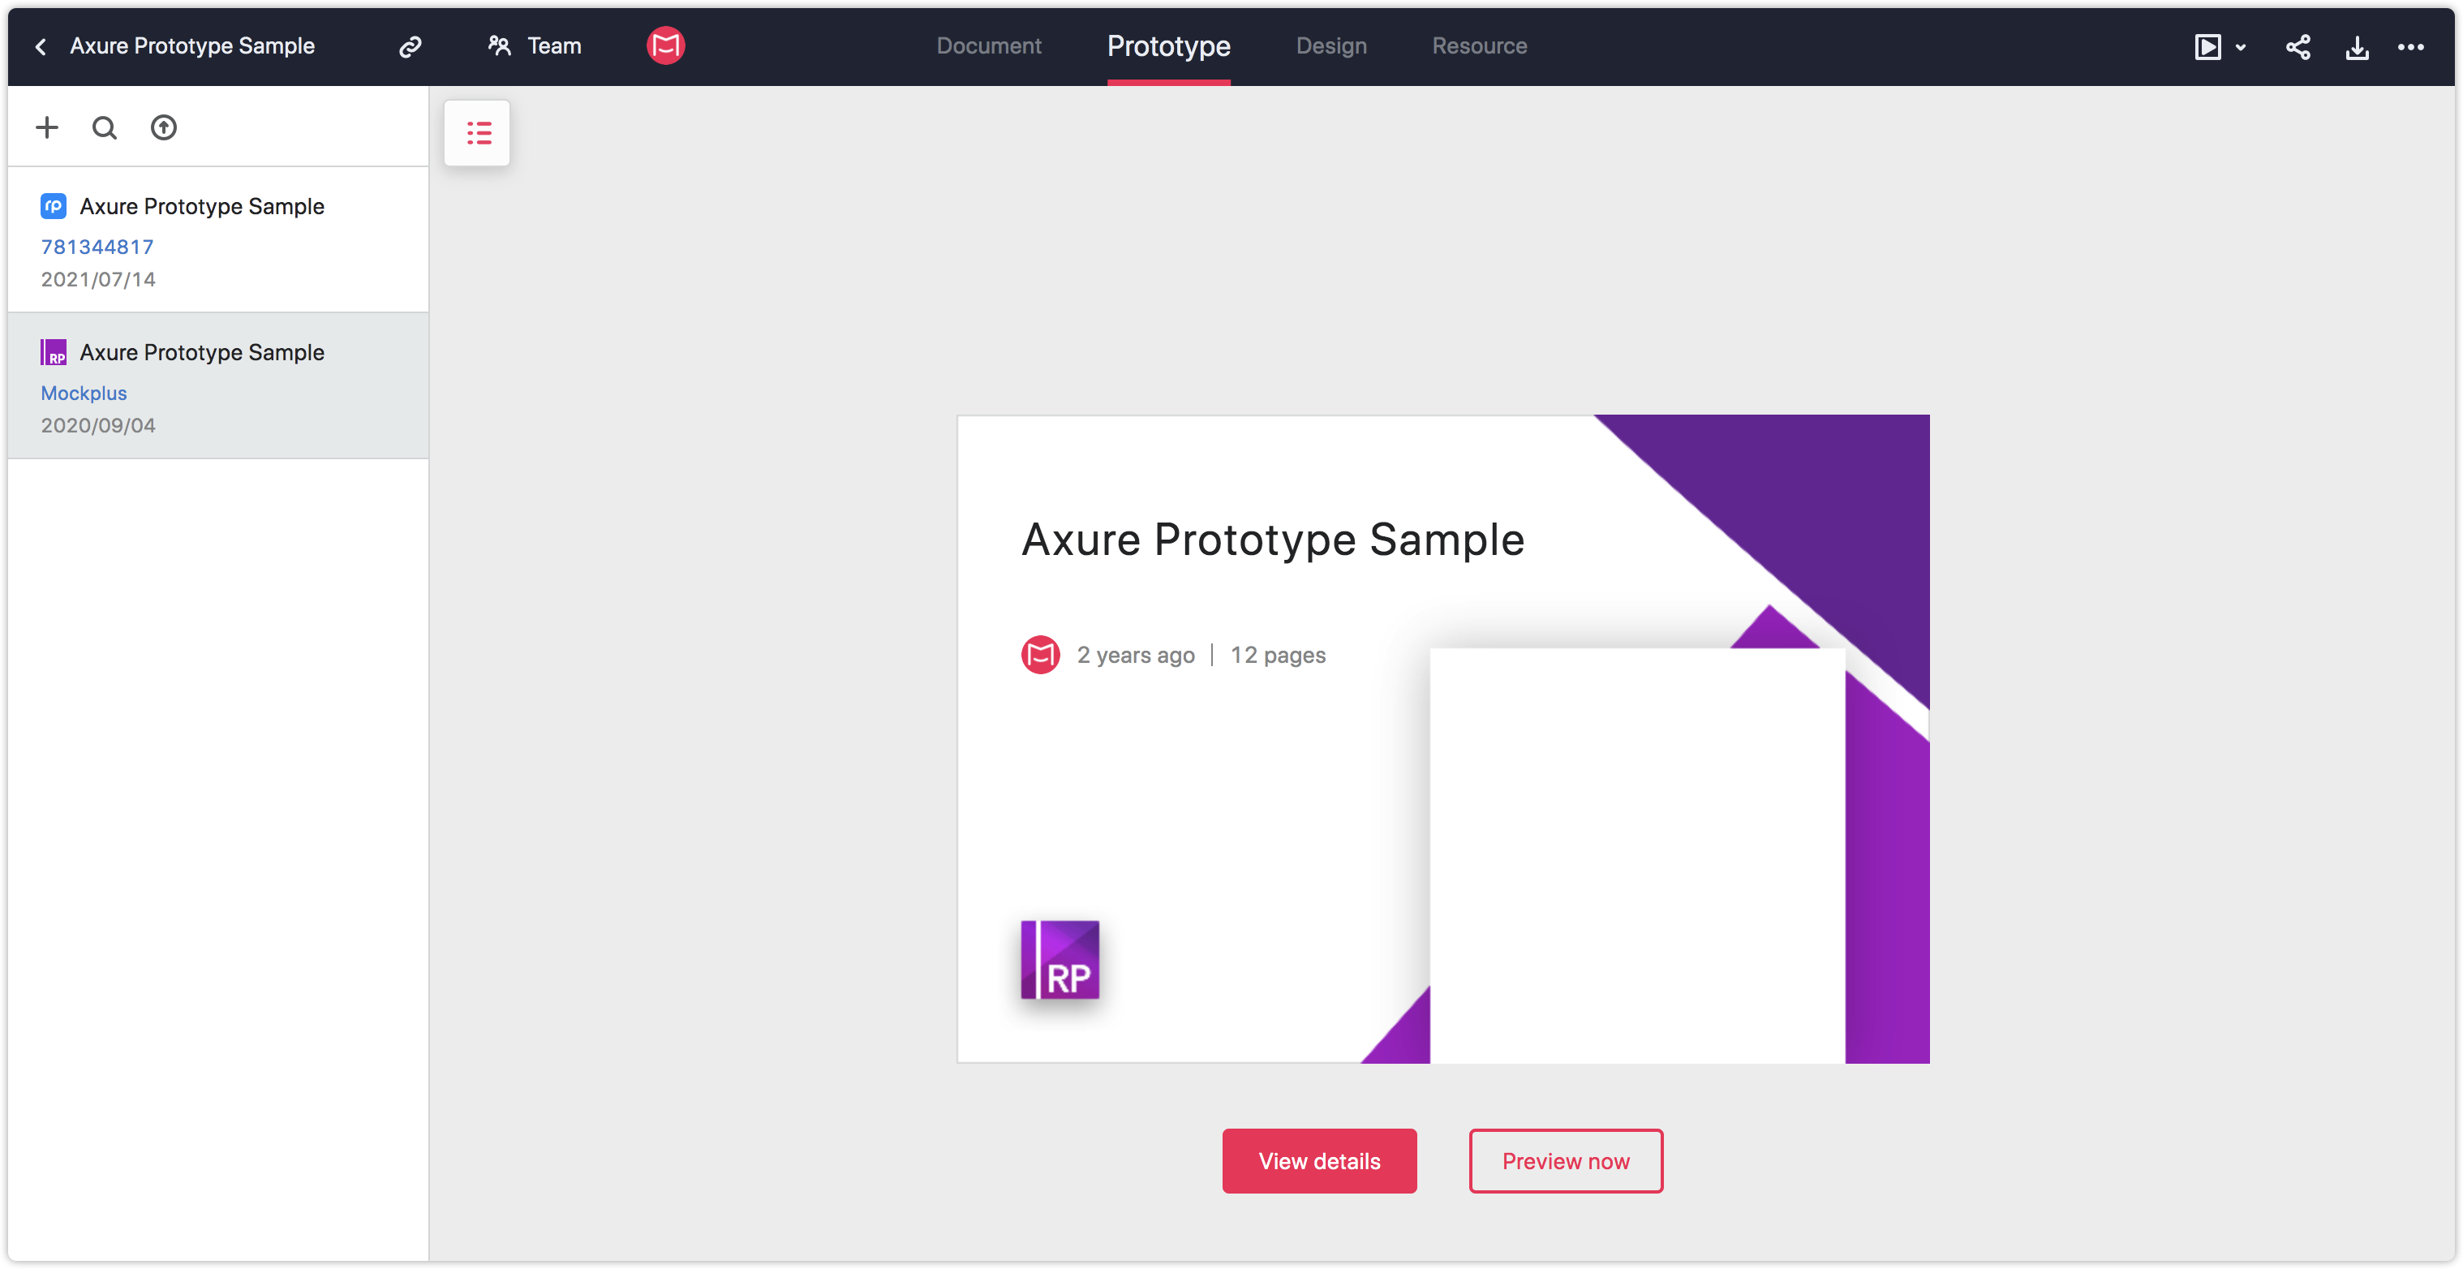Copy project link via chain icon
2463x1269 pixels.
coord(410,46)
